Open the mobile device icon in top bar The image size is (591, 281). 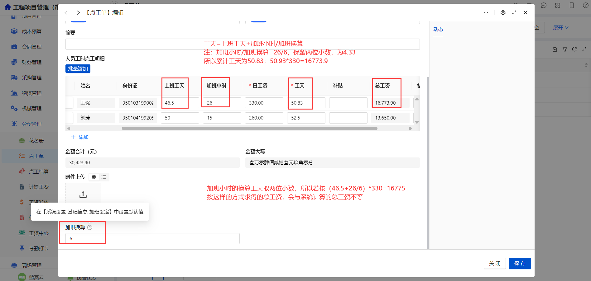(x=572, y=5)
